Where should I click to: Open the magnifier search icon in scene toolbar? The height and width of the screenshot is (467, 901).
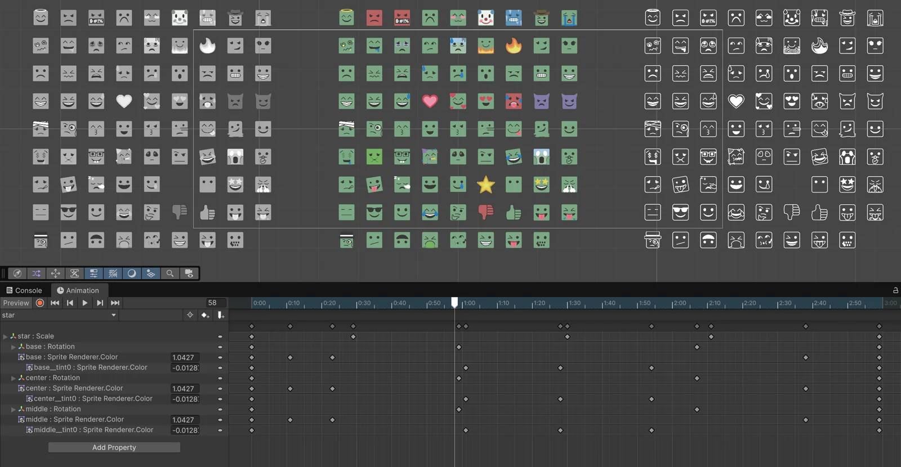[170, 273]
